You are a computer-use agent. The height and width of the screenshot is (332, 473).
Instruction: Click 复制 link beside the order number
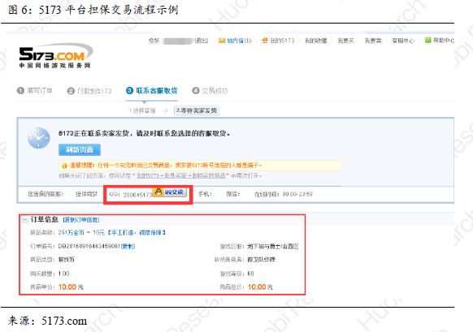128,247
